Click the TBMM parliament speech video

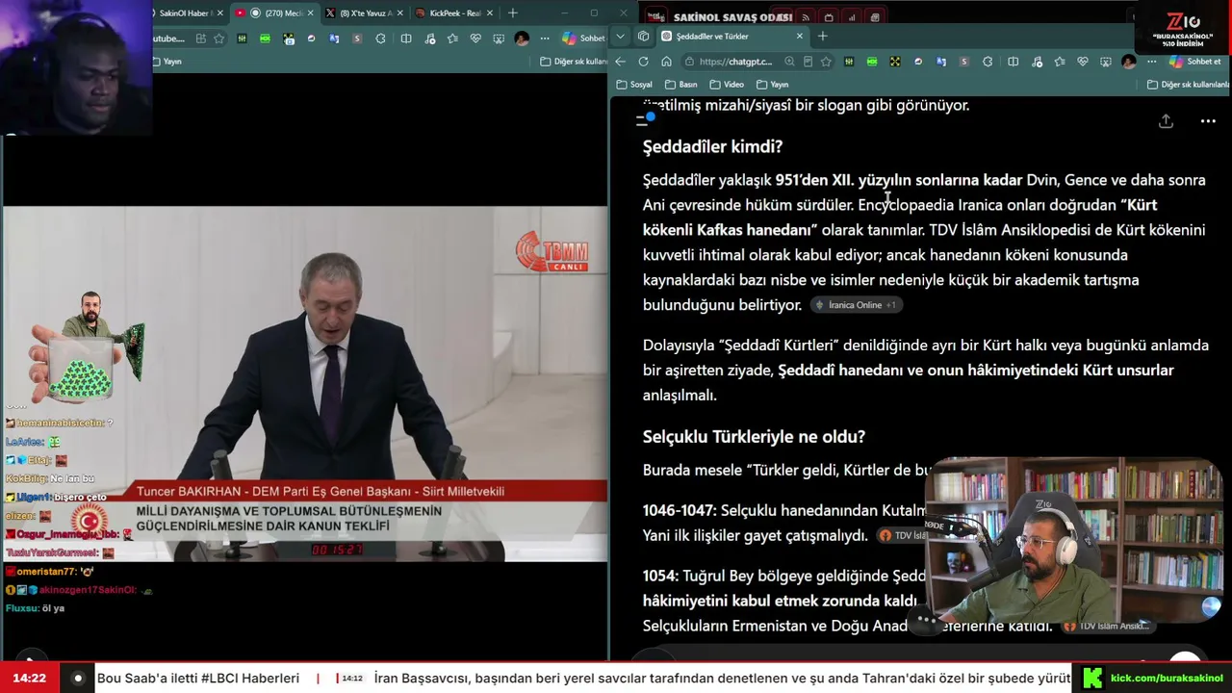point(304,384)
